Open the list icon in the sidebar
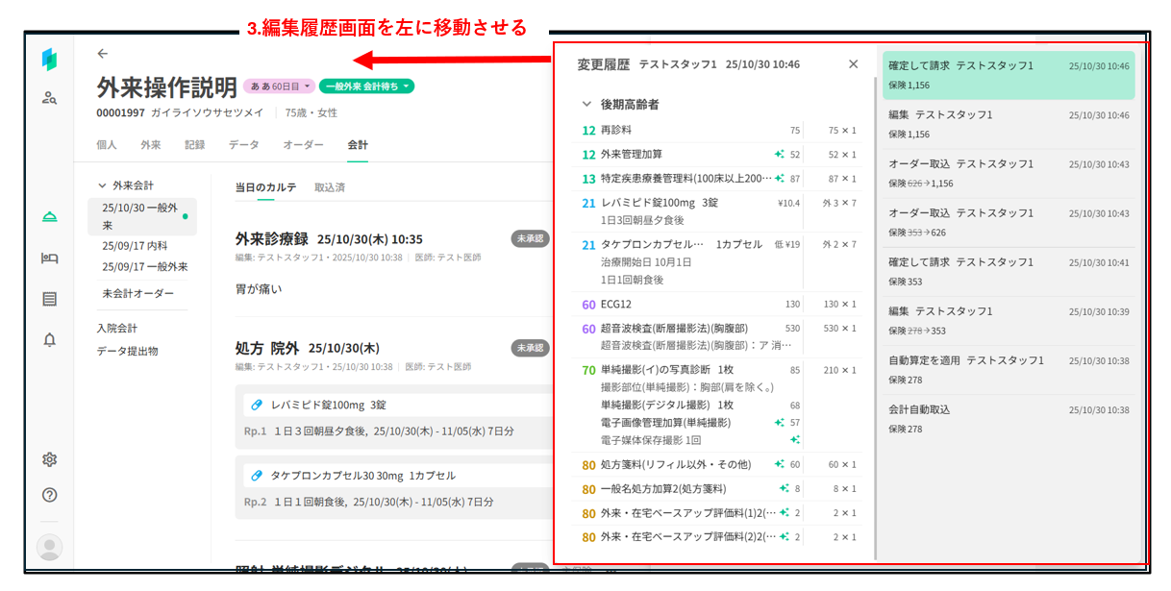 tap(50, 299)
